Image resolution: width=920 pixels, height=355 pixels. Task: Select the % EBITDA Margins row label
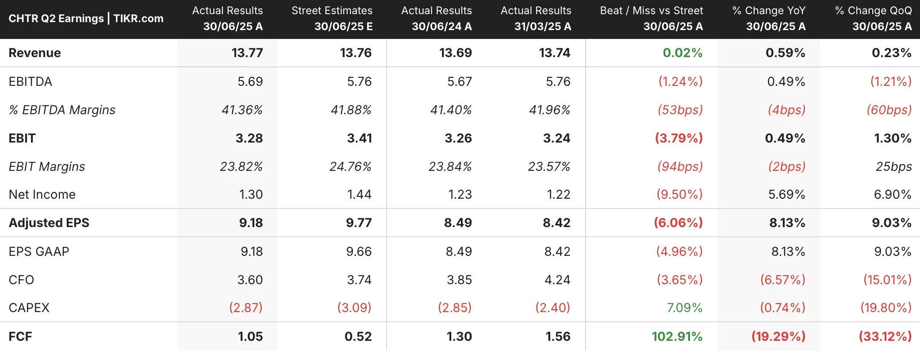coord(62,110)
